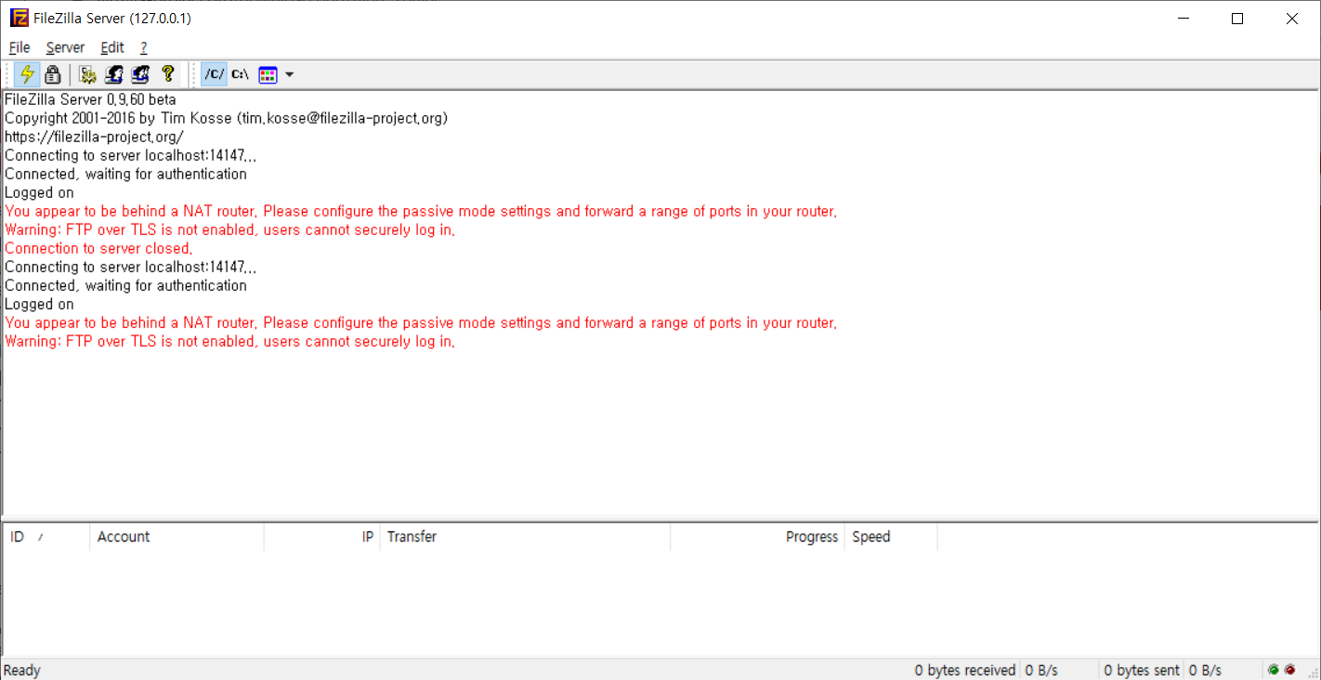Click '0 bytes received' in status bar
The image size is (1321, 680).
pos(965,670)
